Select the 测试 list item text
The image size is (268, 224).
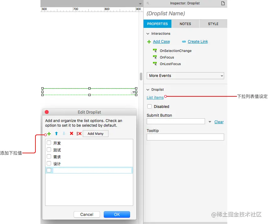57,150
